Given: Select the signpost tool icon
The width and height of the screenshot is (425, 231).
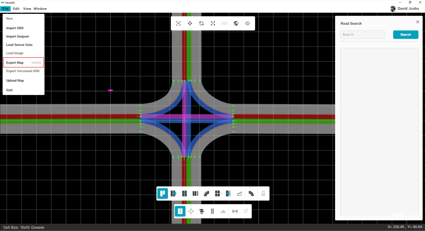Looking at the screenshot, I should click(202, 211).
